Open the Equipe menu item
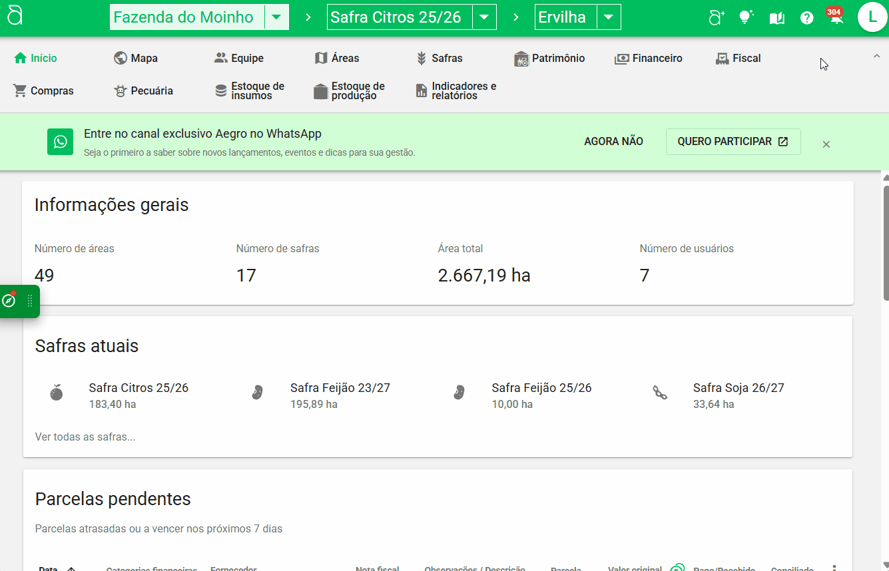This screenshot has height=571, width=889. [239, 59]
